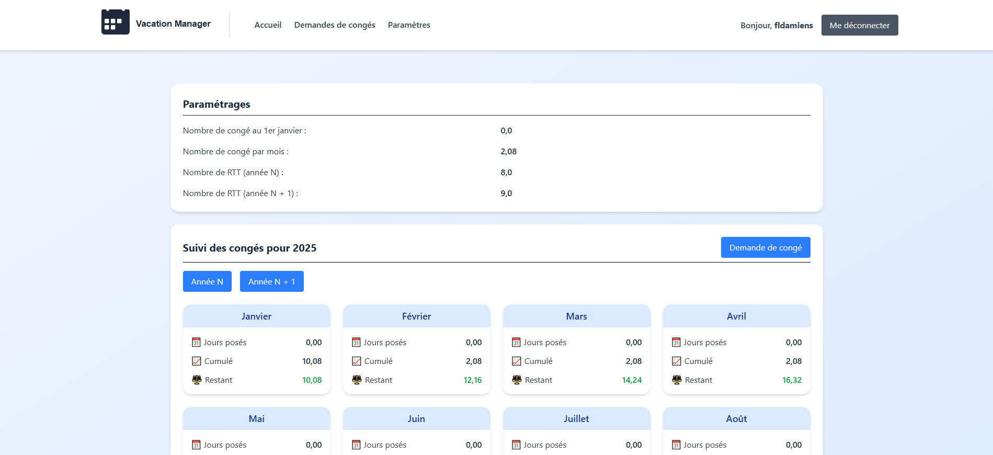Click the Restant balance icon in Mars
The height and width of the screenshot is (455, 993).
pyautogui.click(x=517, y=380)
